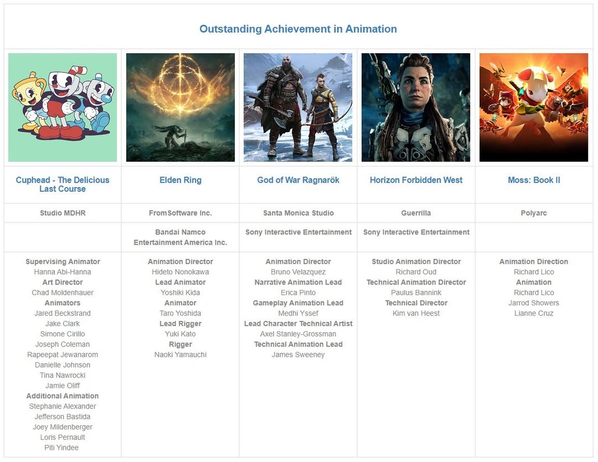Select the name Chad Moldenhauer

click(x=63, y=292)
